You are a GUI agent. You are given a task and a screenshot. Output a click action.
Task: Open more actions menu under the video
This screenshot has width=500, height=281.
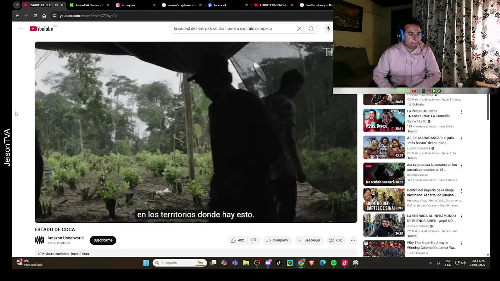tap(353, 240)
